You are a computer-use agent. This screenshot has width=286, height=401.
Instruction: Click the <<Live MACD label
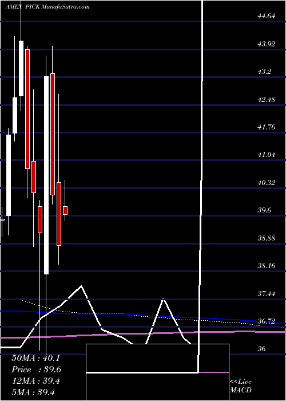click(241, 386)
